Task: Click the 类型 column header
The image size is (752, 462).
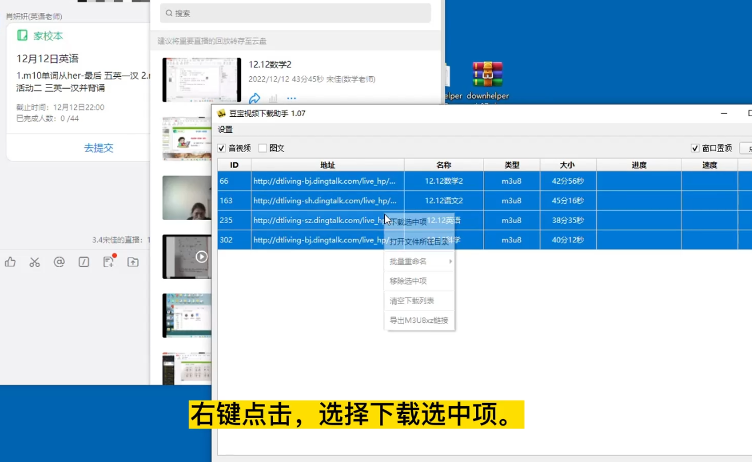Action: coord(512,165)
